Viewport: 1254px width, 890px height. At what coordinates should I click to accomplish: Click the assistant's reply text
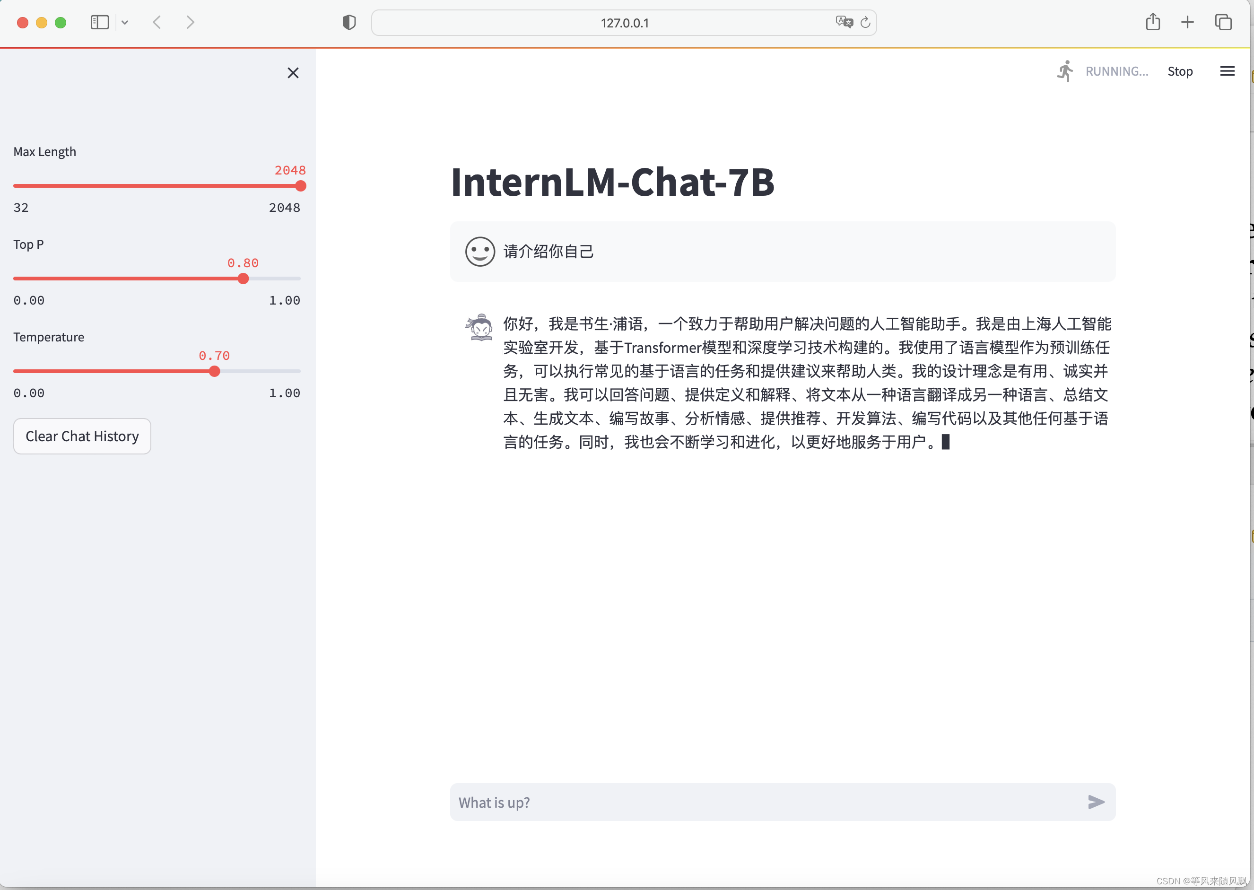tap(807, 383)
